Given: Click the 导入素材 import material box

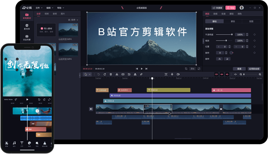Looking at the screenshot, I should (x=46, y=30).
